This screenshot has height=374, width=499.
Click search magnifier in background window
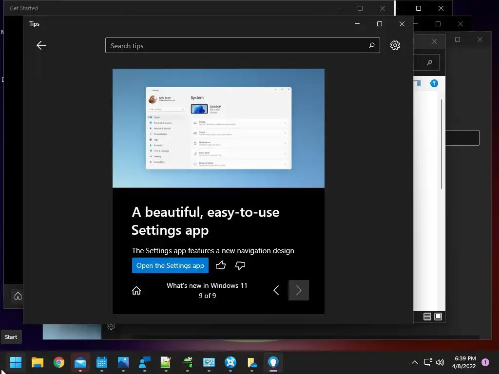point(430,63)
